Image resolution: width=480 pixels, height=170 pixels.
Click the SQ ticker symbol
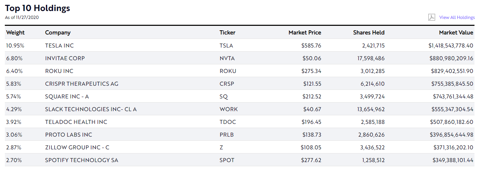(x=224, y=96)
